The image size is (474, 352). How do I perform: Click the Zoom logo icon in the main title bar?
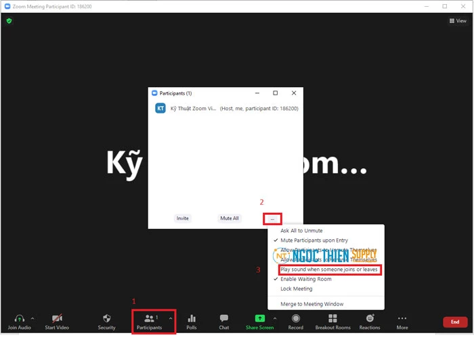[x=7, y=6]
